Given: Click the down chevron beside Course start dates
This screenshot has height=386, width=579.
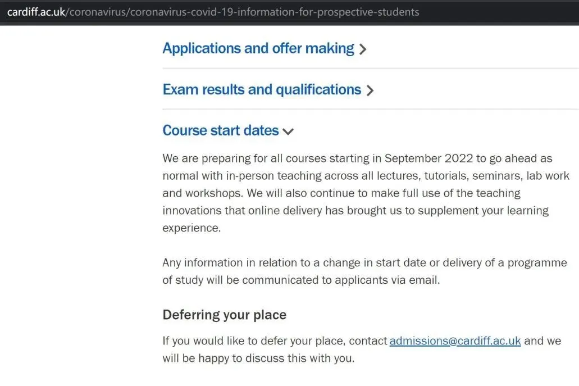Looking at the screenshot, I should pyautogui.click(x=288, y=132).
